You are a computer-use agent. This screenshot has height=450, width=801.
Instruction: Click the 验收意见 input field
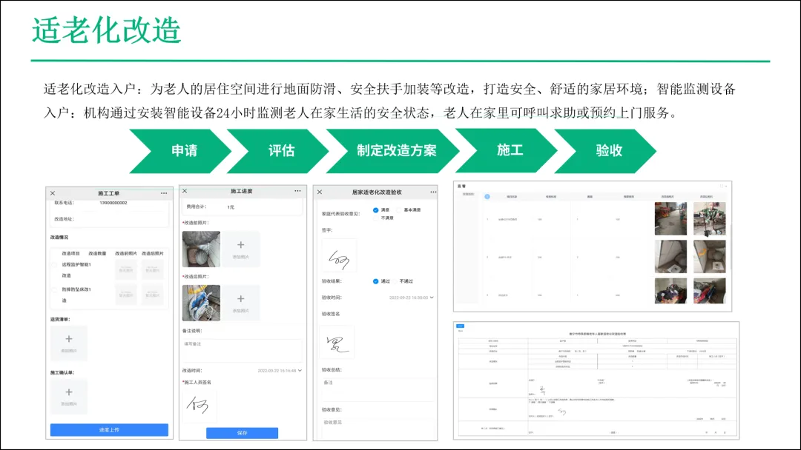tap(378, 429)
